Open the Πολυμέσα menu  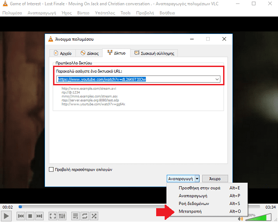12,13
